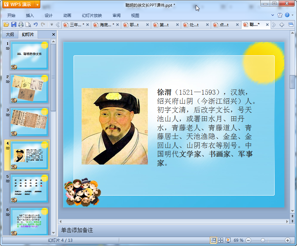Open the skin/appearance shirt icon

[x=280, y=15]
